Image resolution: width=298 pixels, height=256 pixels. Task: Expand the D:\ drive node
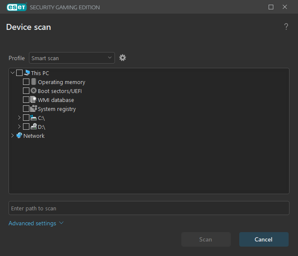[x=19, y=126]
